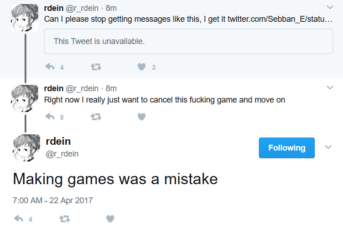The height and width of the screenshot is (230, 343).
Task: Like 'Making games was a mistake' tweet
Action: (110, 219)
